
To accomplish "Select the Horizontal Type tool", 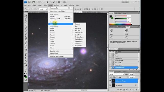I will [x=26, y=55].
